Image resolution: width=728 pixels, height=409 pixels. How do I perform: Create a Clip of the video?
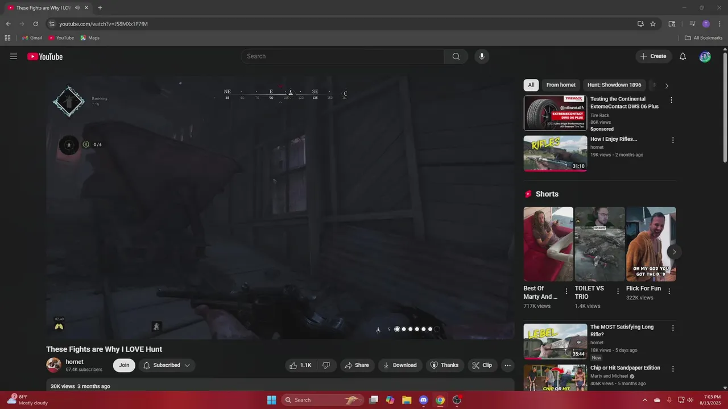point(482,365)
